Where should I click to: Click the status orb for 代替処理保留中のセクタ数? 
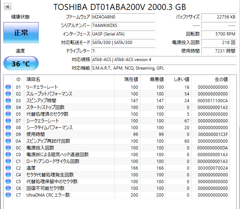(x=8, y=181)
